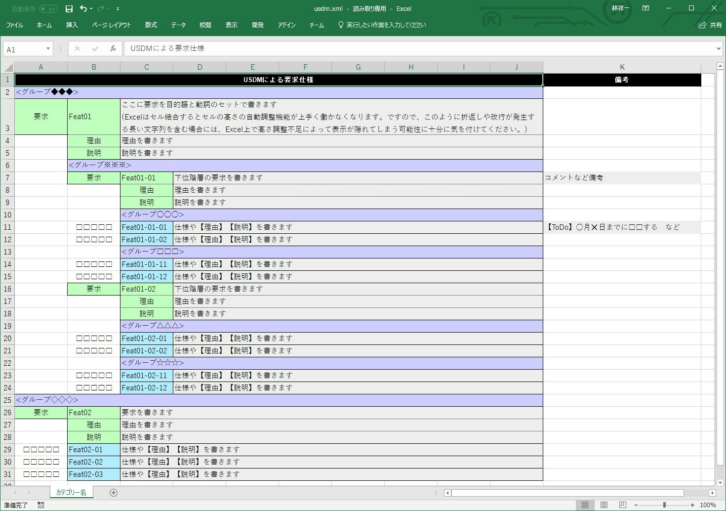
Task: Open the ページ レイアウト ribbon tab
Action: click(112, 25)
